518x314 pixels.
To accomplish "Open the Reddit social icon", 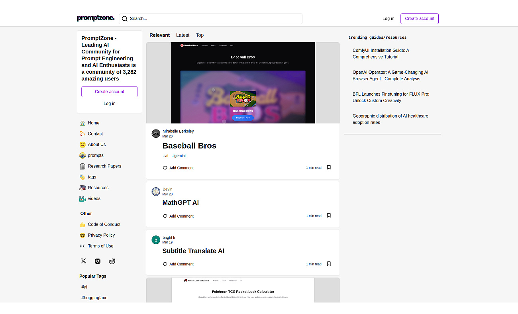I will 112,261.
